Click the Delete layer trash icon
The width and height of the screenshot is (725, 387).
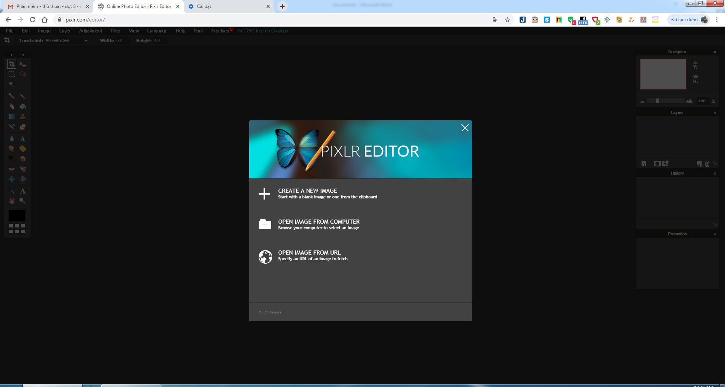[x=707, y=164]
